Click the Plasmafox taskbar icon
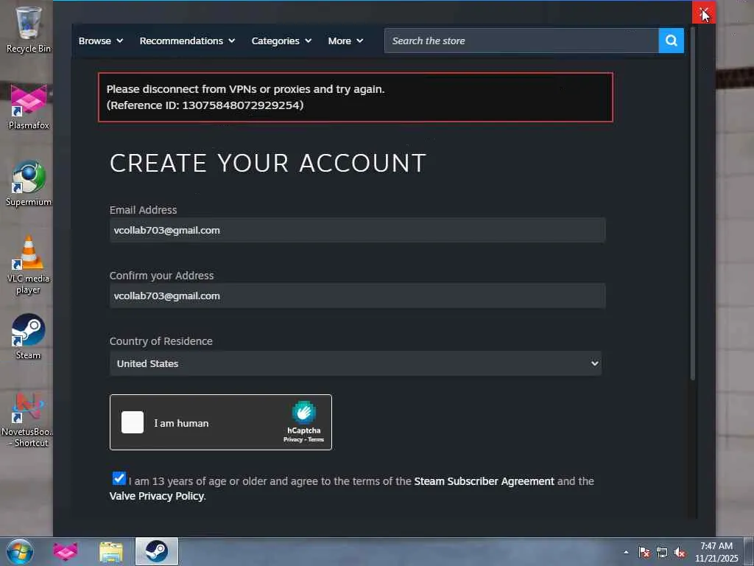This screenshot has height=566, width=754. pos(65,551)
